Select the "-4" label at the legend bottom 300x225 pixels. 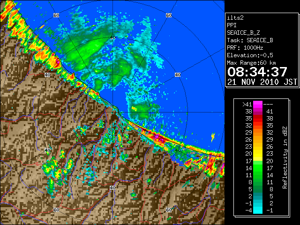tap(248, 210)
